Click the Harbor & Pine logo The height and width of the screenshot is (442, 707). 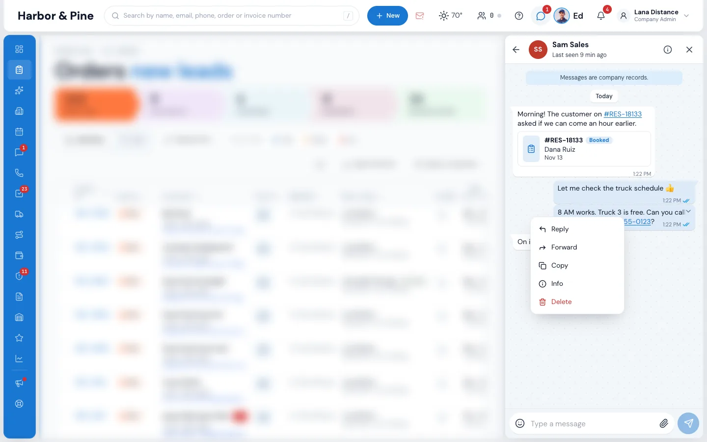[x=55, y=16]
